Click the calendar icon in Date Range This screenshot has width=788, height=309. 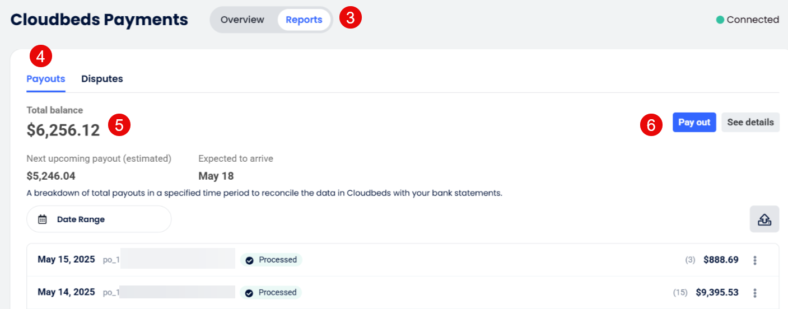(43, 219)
